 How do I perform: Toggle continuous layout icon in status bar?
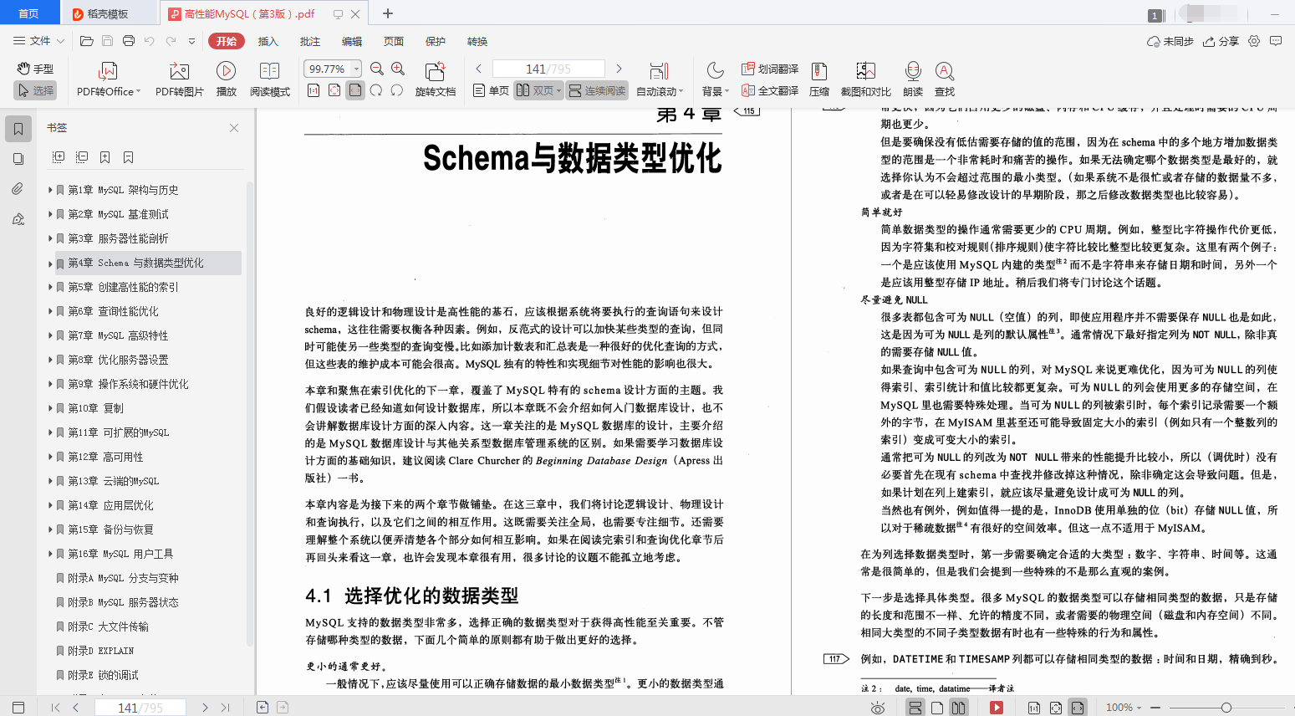click(x=915, y=708)
